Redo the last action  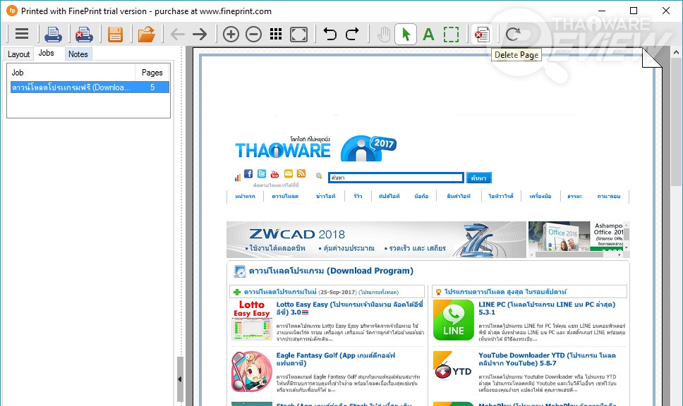352,34
